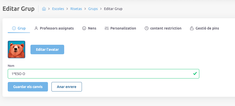Click the home icon in breadcrumb
Image resolution: width=235 pixels, height=106 pixels.
point(44,9)
